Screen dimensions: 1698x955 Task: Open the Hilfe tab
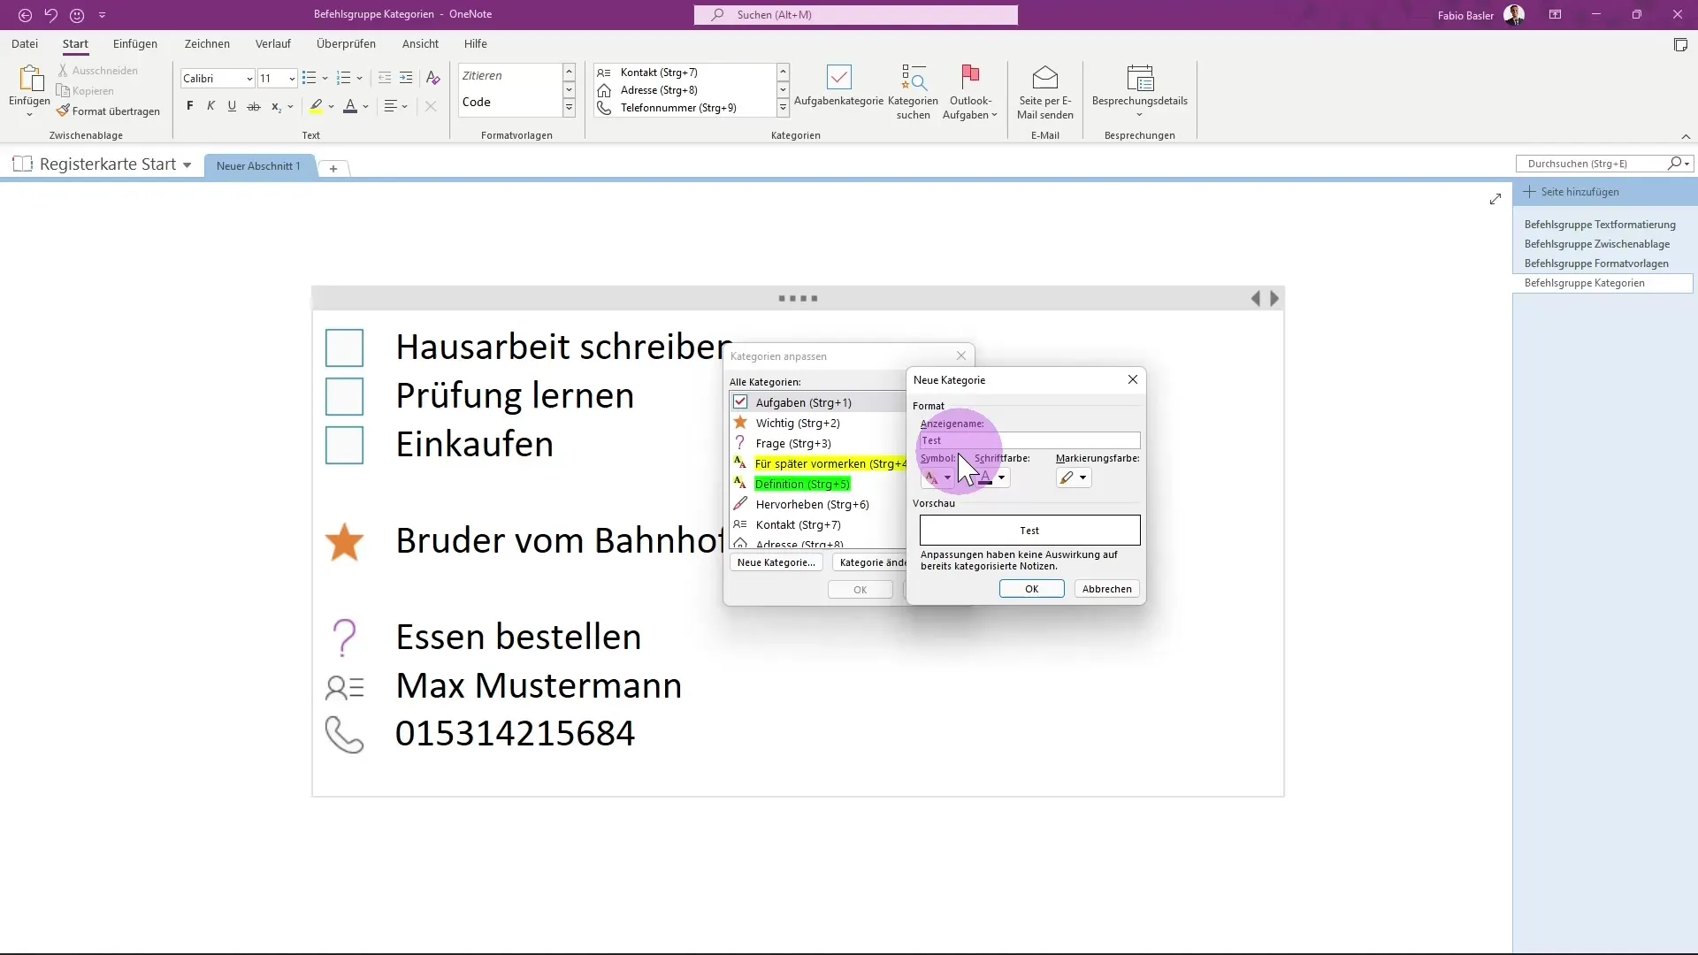(x=476, y=43)
